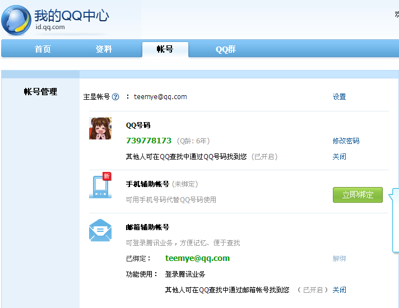
Task: Click the green QQ number 739778173
Action: tap(149, 141)
